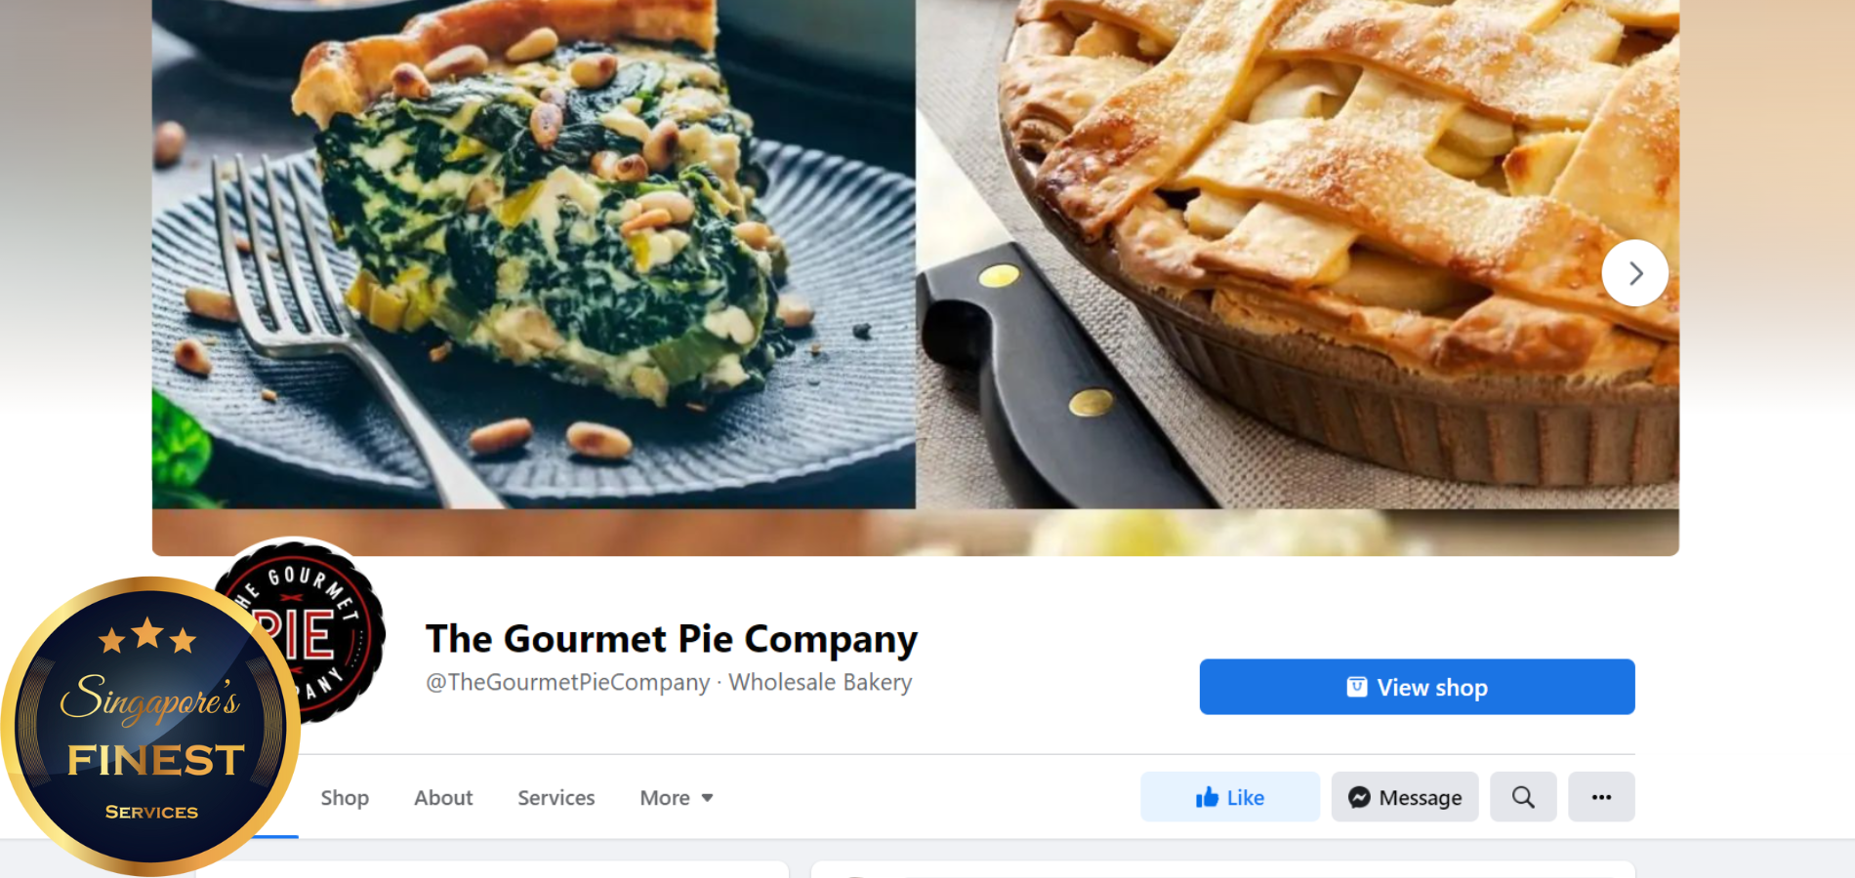Click the shop bag icon on View shop
This screenshot has height=878, width=1855.
point(1357,687)
